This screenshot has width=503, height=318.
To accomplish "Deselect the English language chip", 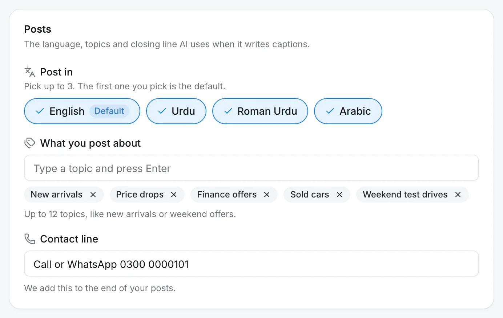I will [82, 111].
